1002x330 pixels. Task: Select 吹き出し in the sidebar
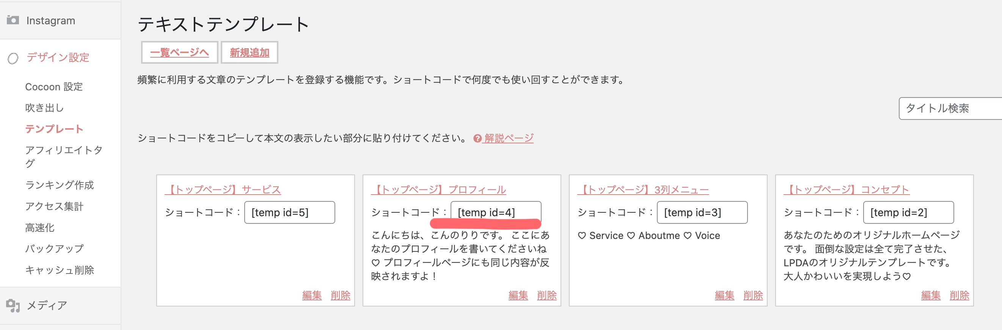coord(44,108)
